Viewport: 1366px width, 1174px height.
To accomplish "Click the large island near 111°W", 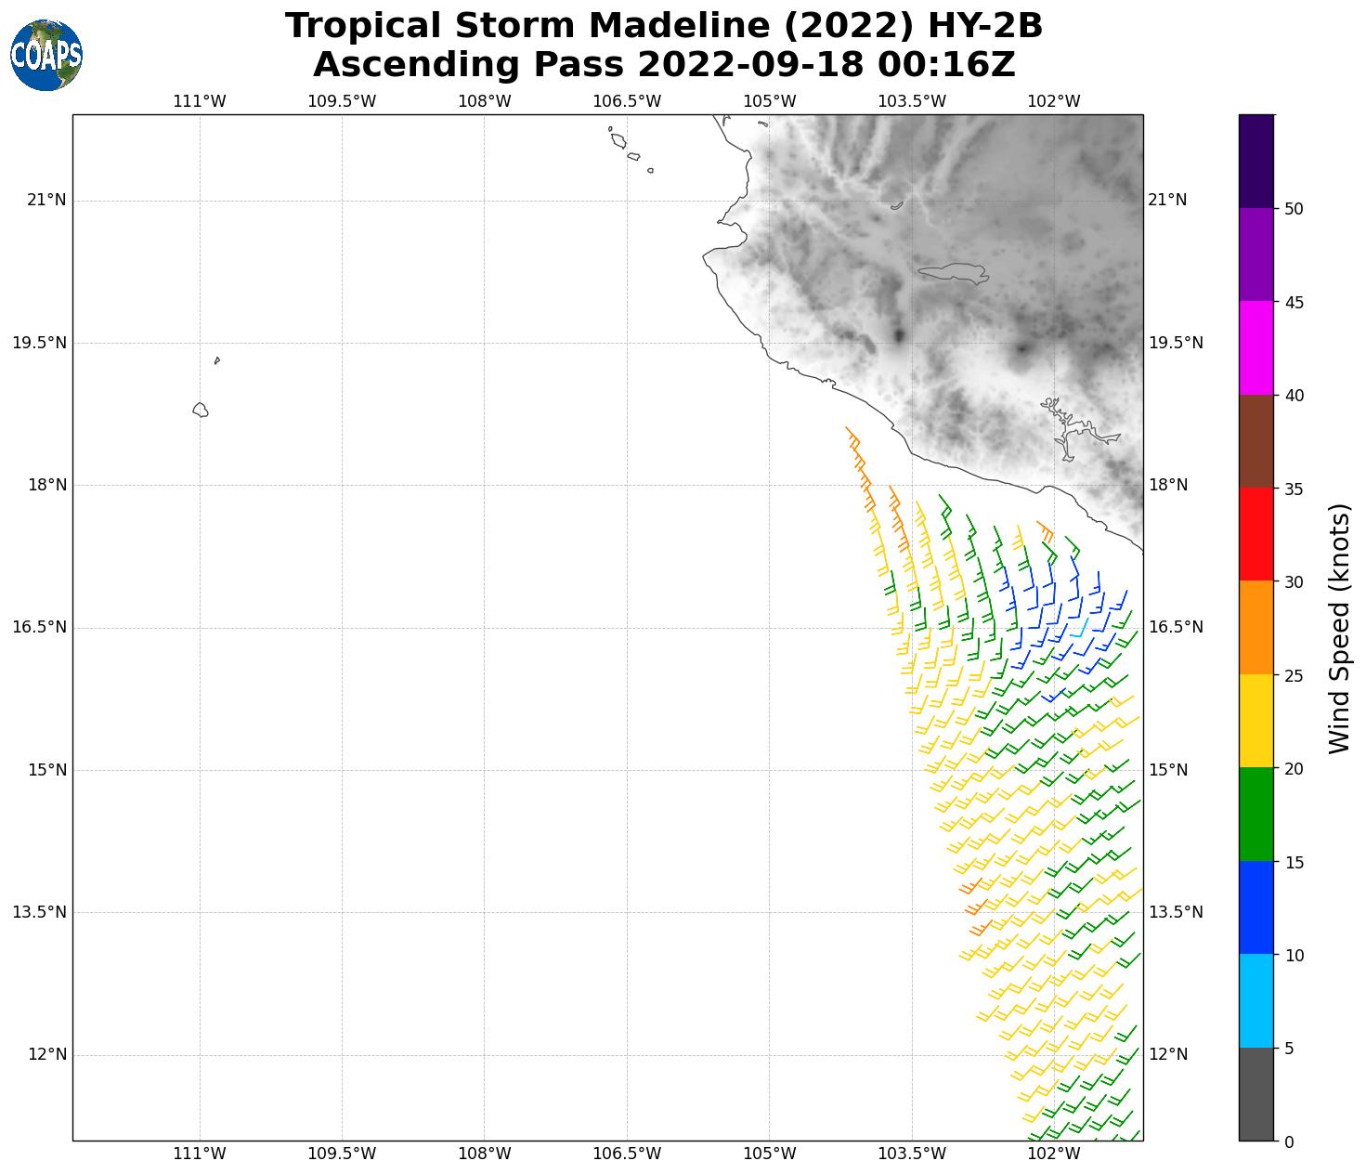I will [x=201, y=410].
